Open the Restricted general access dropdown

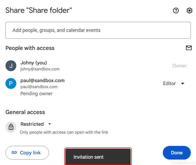50,124
